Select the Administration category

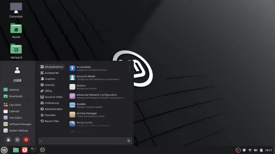coord(52,109)
